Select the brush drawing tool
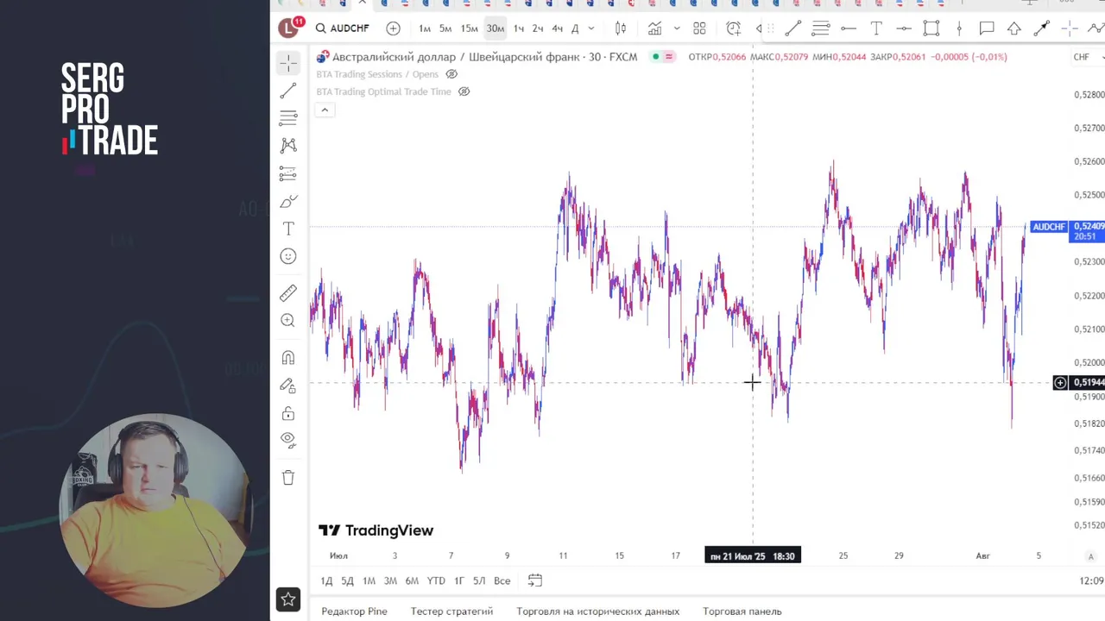The image size is (1105, 621). pyautogui.click(x=288, y=201)
